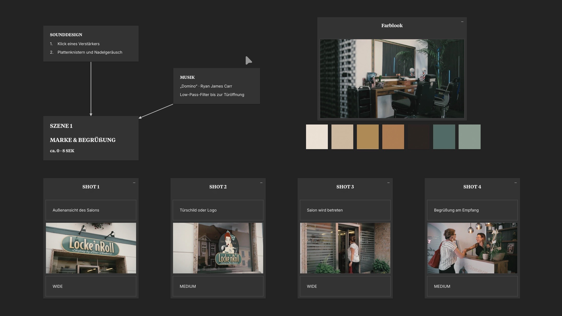This screenshot has width=562, height=316.
Task: Collapse the SHOT 4 column
Action: (x=515, y=183)
